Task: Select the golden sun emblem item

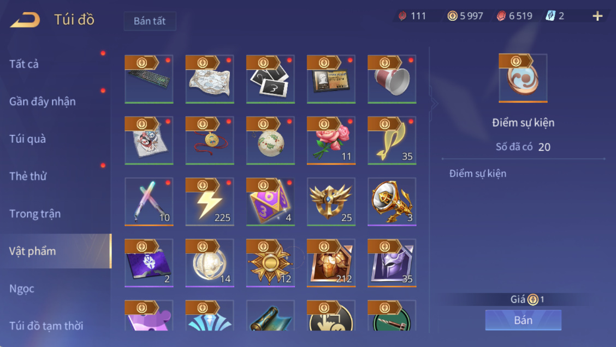Action: point(270,263)
